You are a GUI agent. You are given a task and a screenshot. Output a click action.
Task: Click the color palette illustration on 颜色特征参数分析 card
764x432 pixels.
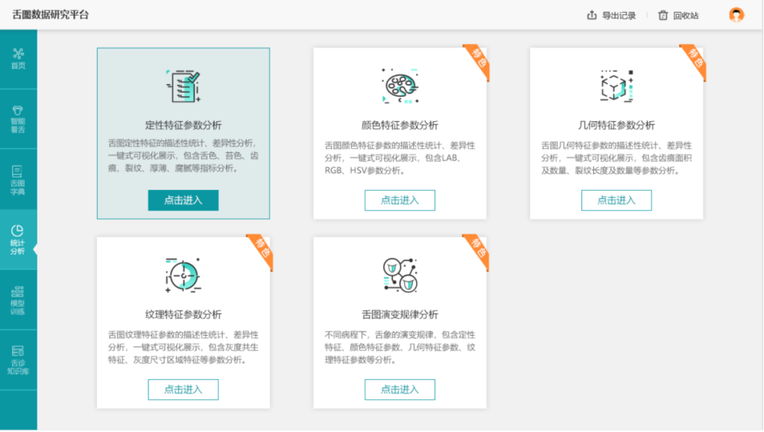400,86
